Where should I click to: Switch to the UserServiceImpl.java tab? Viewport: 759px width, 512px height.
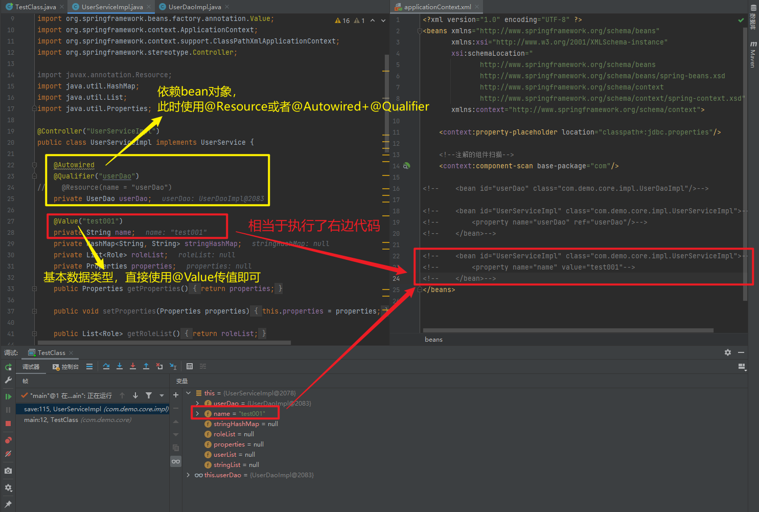(112, 7)
